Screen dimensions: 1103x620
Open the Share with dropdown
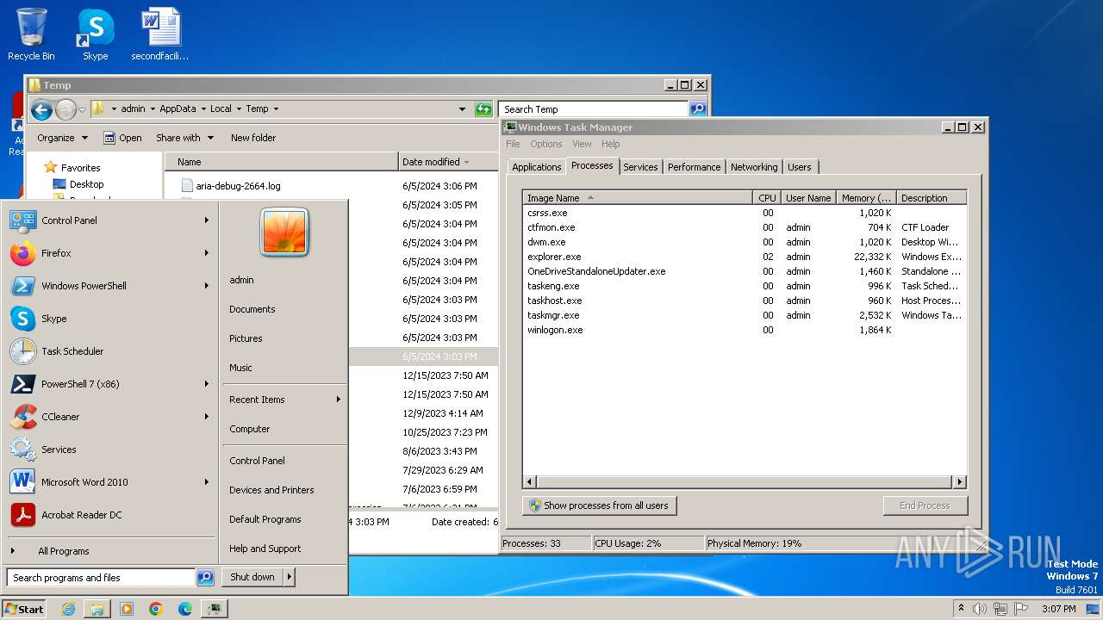coord(184,138)
